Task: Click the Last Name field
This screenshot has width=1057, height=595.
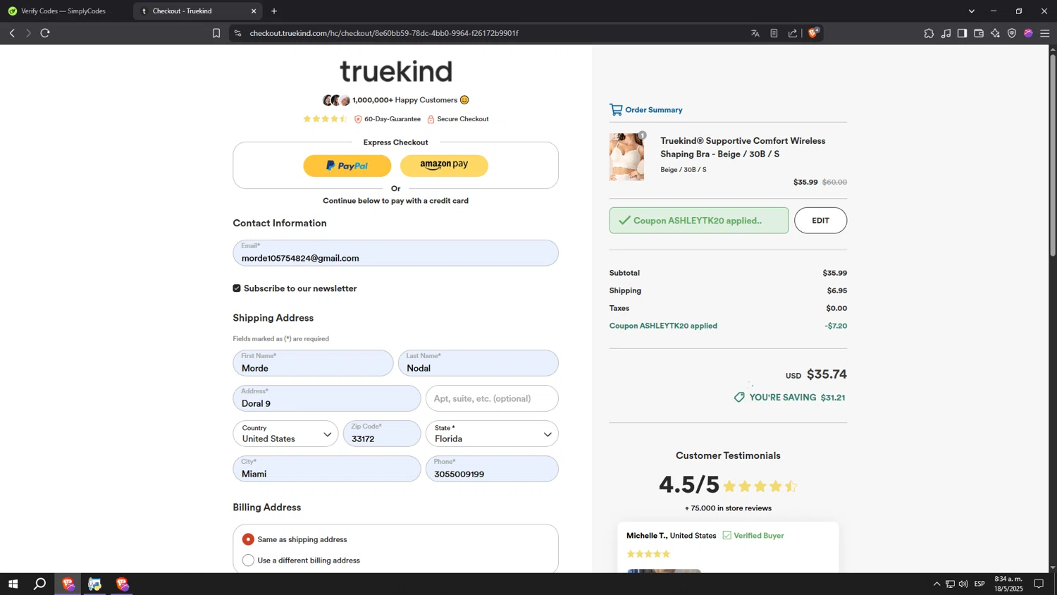Action: (478, 363)
